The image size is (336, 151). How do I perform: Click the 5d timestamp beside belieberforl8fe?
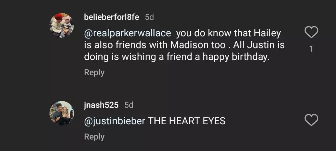coord(150,17)
